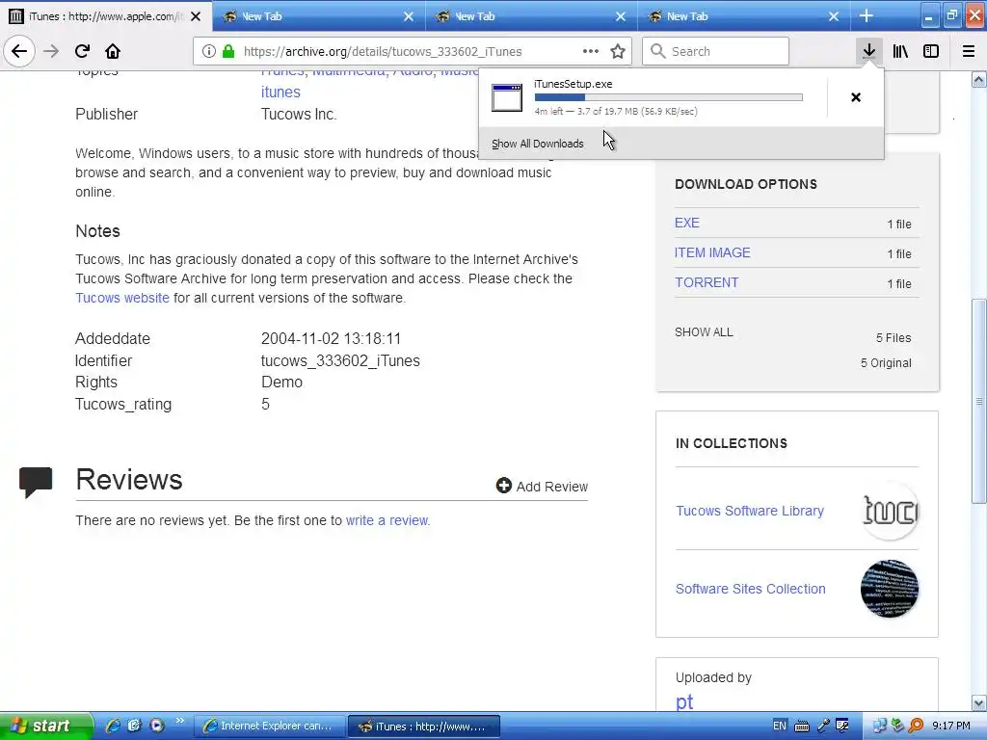Switch to the fourth tab labeled New Tab
Viewport: 987px width, 740px height.
[x=743, y=16]
